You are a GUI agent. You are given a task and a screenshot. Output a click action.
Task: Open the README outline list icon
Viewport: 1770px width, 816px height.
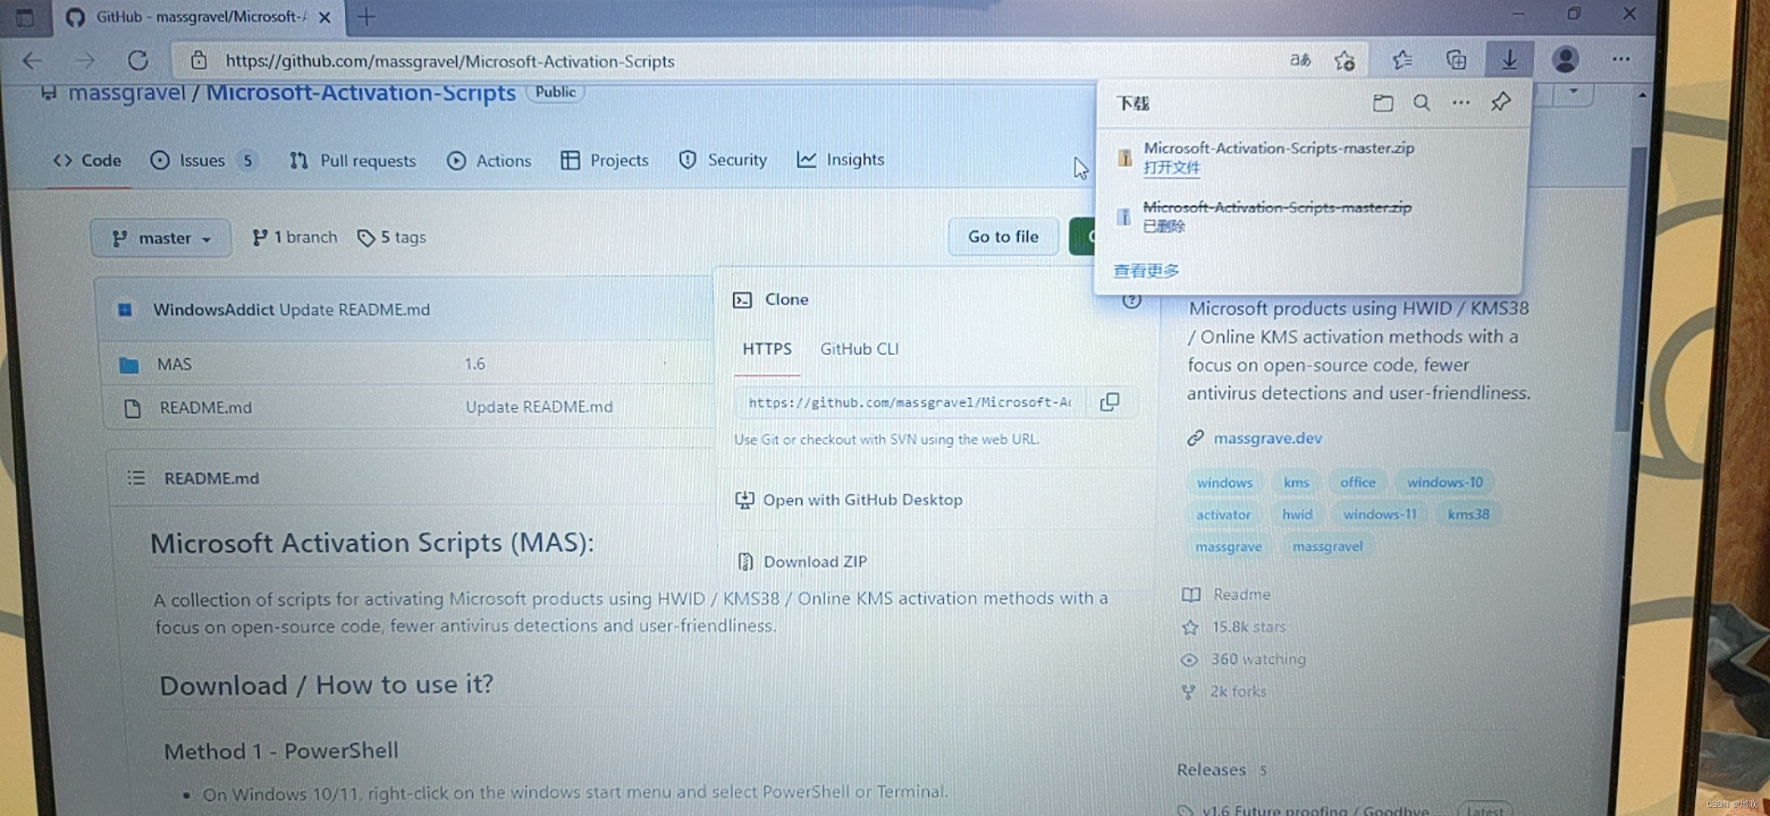[136, 478]
